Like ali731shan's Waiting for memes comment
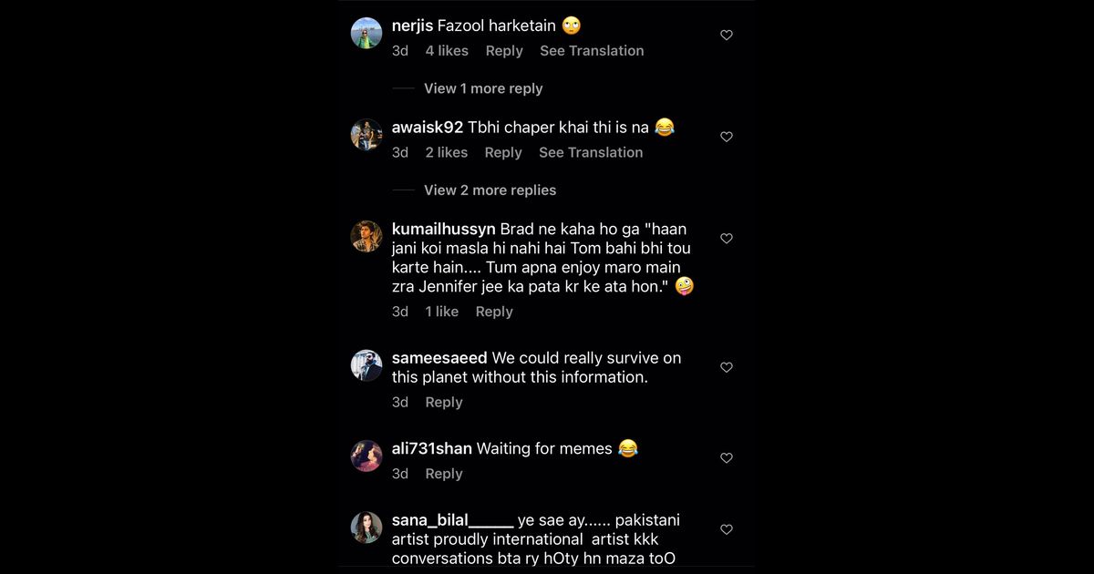 (727, 457)
